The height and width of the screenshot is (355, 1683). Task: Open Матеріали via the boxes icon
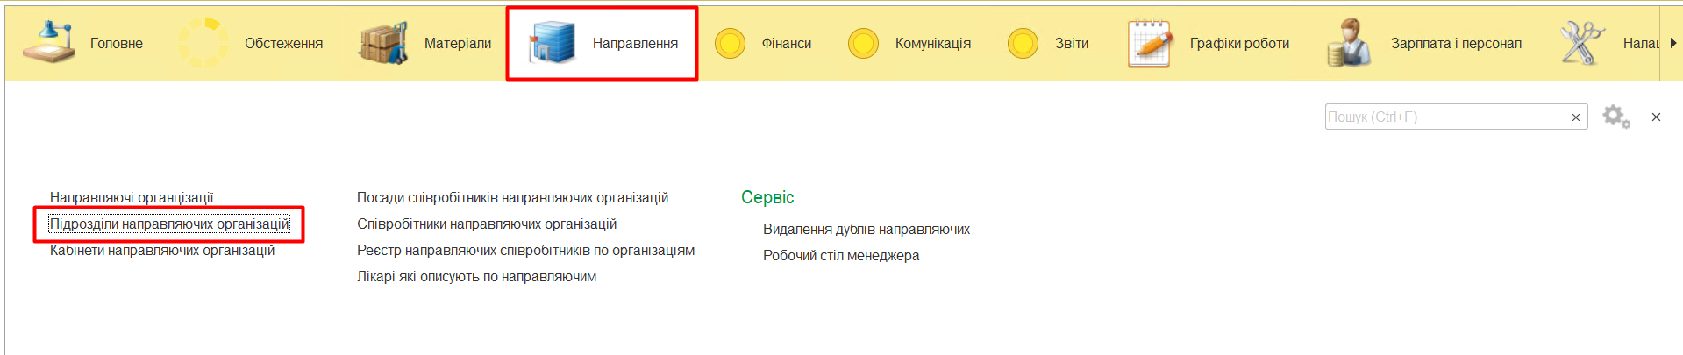pyautogui.click(x=383, y=43)
